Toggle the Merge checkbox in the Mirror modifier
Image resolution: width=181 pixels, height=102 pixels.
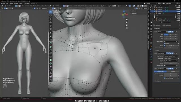click(164, 46)
